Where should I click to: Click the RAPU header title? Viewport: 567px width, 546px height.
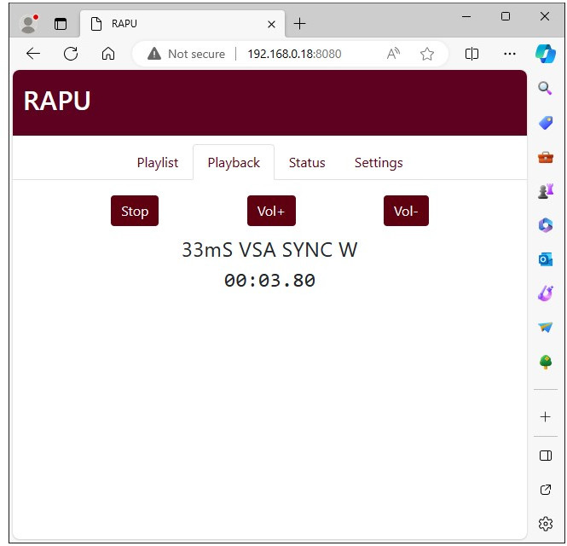(x=57, y=101)
